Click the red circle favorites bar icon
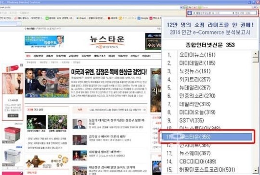 (x=109, y=18)
